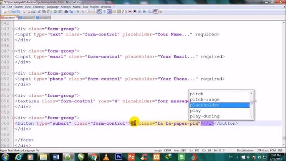Click the Cut toolbar icon

tap(39, 12)
